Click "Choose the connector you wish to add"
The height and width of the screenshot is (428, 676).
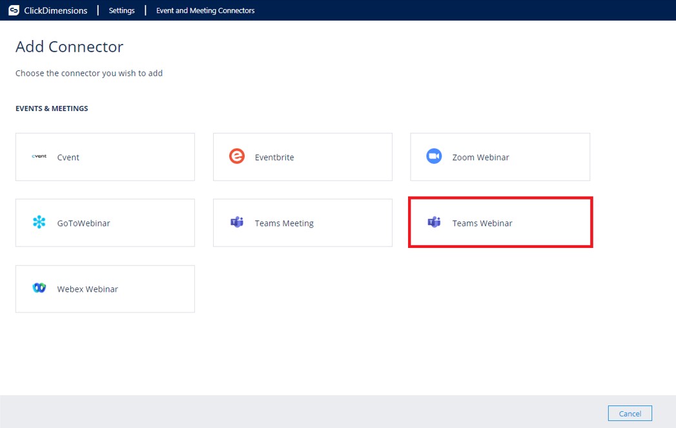(x=89, y=74)
